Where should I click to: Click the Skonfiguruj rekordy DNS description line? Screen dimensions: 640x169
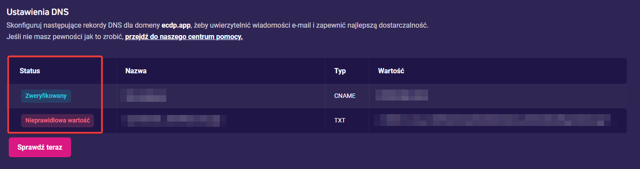click(x=217, y=25)
